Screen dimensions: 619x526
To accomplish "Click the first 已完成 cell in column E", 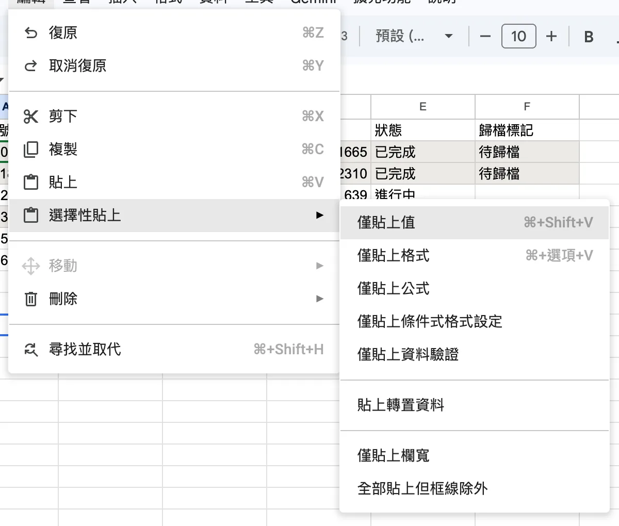I will coord(423,152).
